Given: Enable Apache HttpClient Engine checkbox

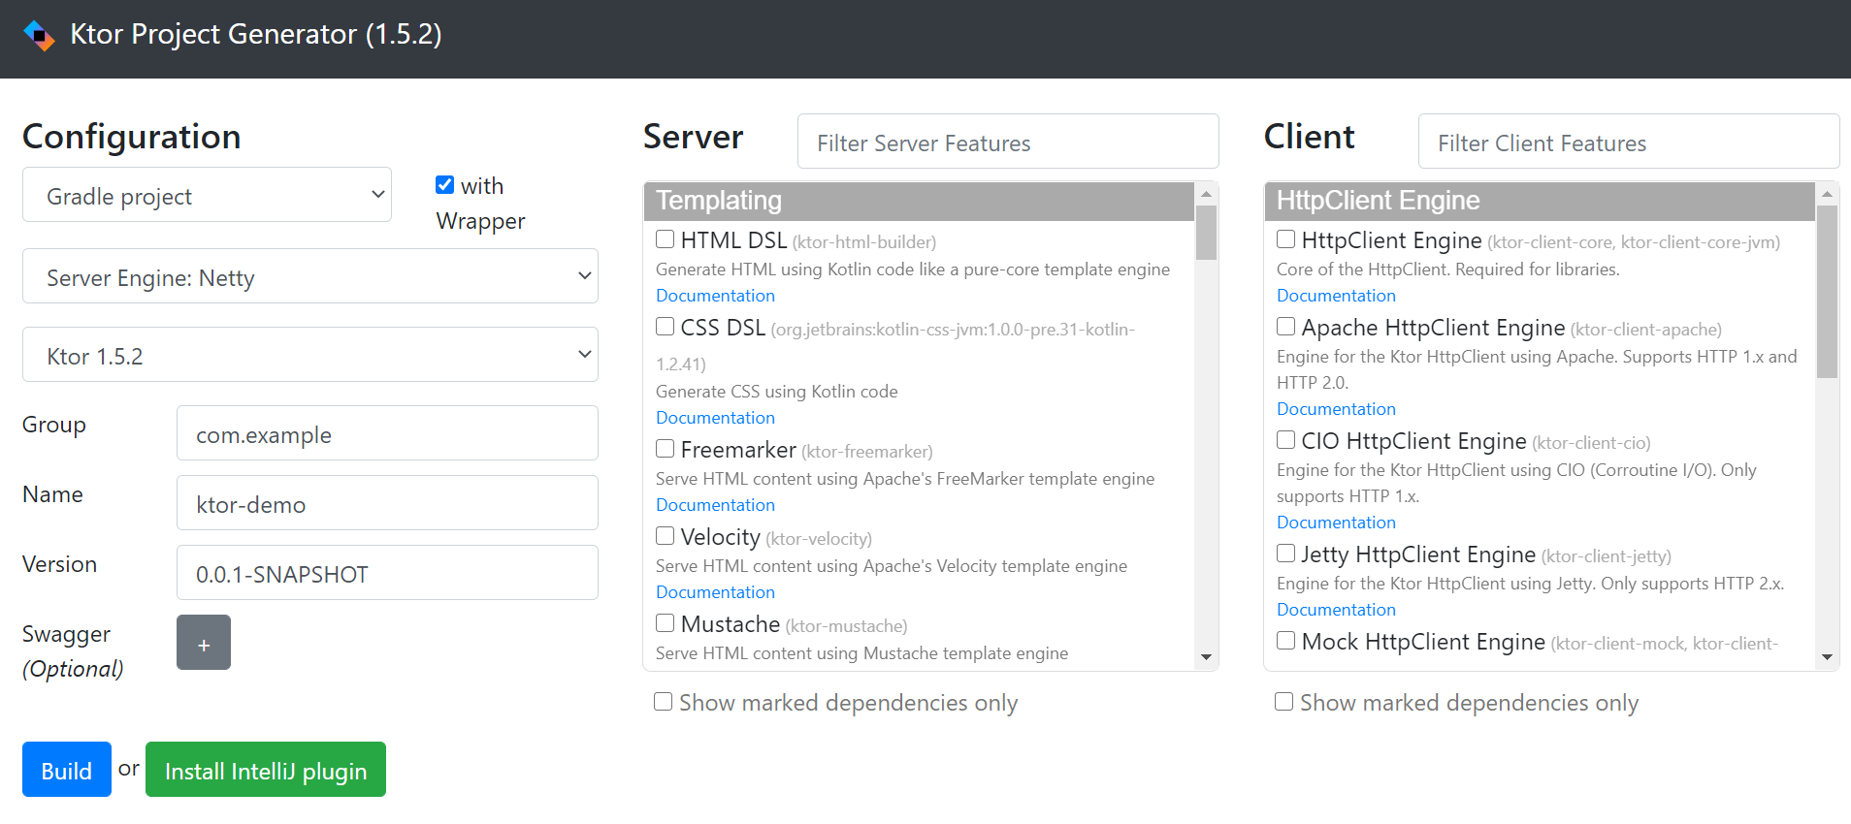Looking at the screenshot, I should [x=1286, y=327].
